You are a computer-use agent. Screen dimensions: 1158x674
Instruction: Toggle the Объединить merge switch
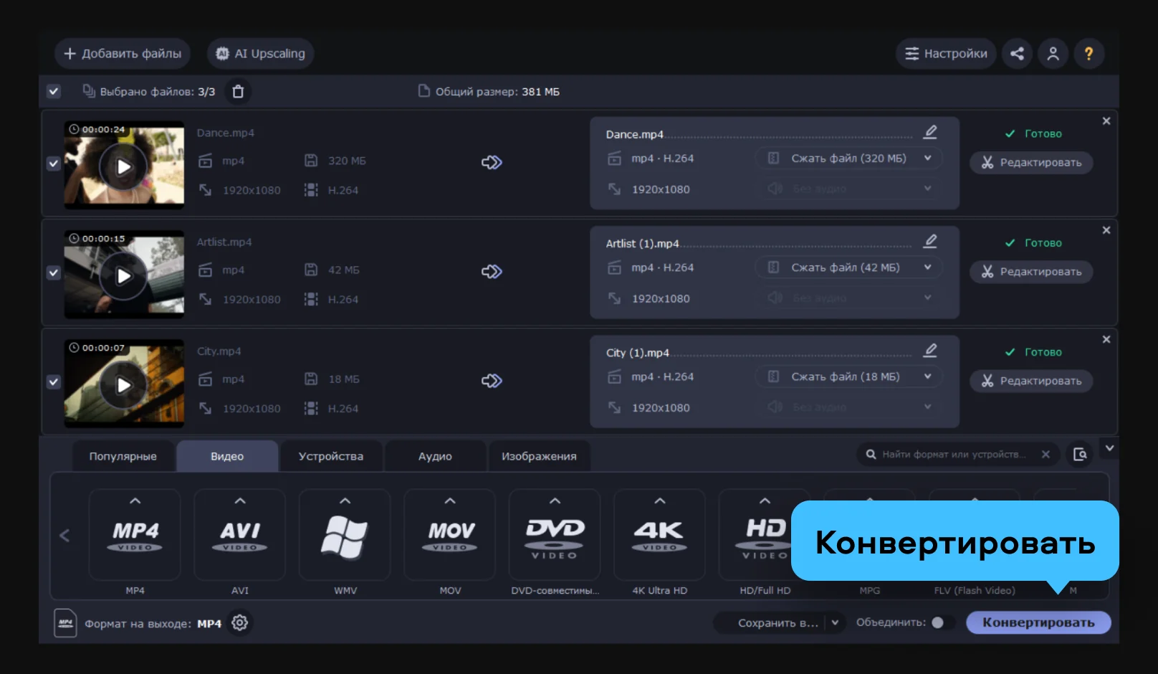(x=941, y=622)
